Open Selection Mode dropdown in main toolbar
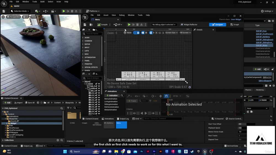276x155 pixels. 20,11
